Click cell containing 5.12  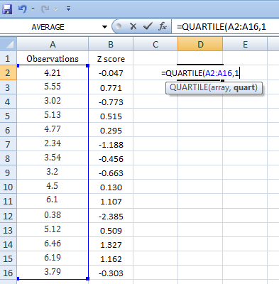[53, 229]
